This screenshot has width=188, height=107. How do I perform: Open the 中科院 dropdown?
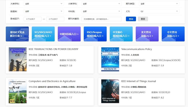point(101,11)
